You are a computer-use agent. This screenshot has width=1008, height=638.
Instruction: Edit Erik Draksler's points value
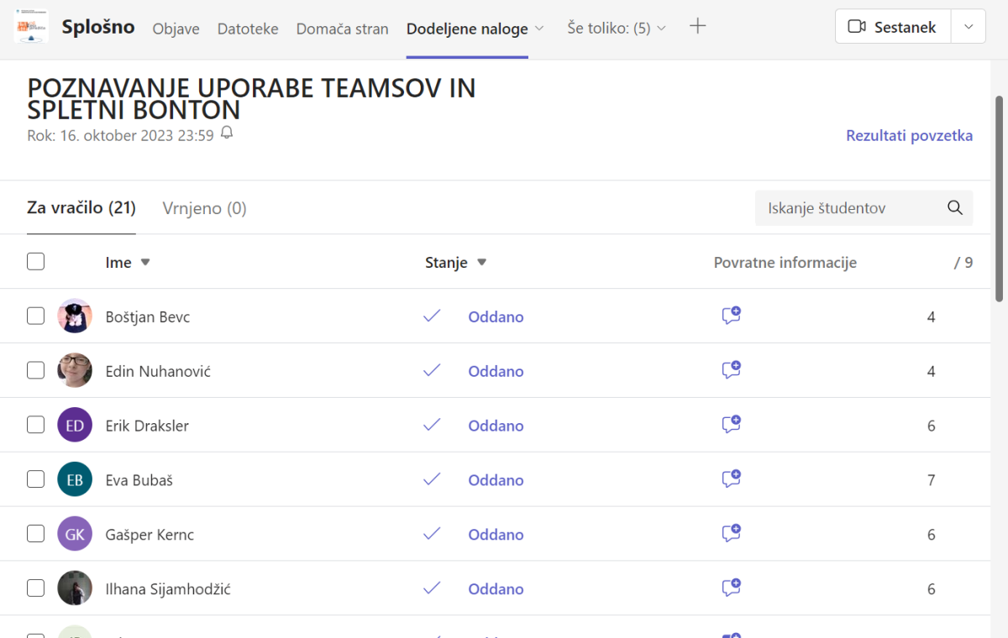tap(931, 426)
